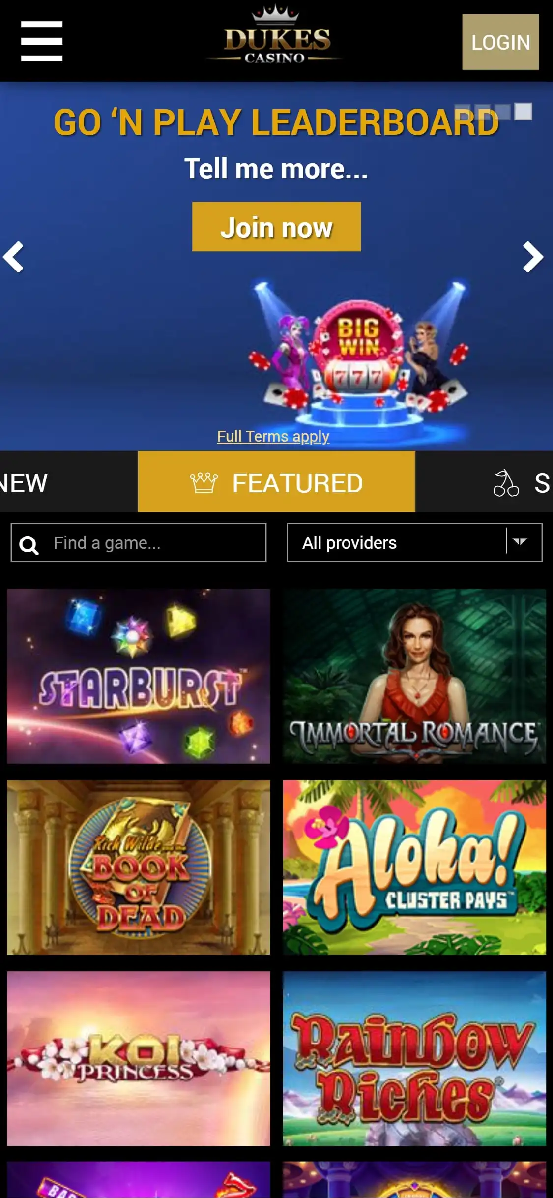Open the Starburst game thumbnail
The image size is (553, 1198).
coord(139,676)
